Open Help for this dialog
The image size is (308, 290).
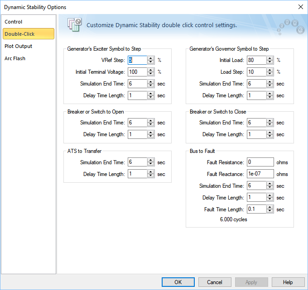tap(288, 282)
